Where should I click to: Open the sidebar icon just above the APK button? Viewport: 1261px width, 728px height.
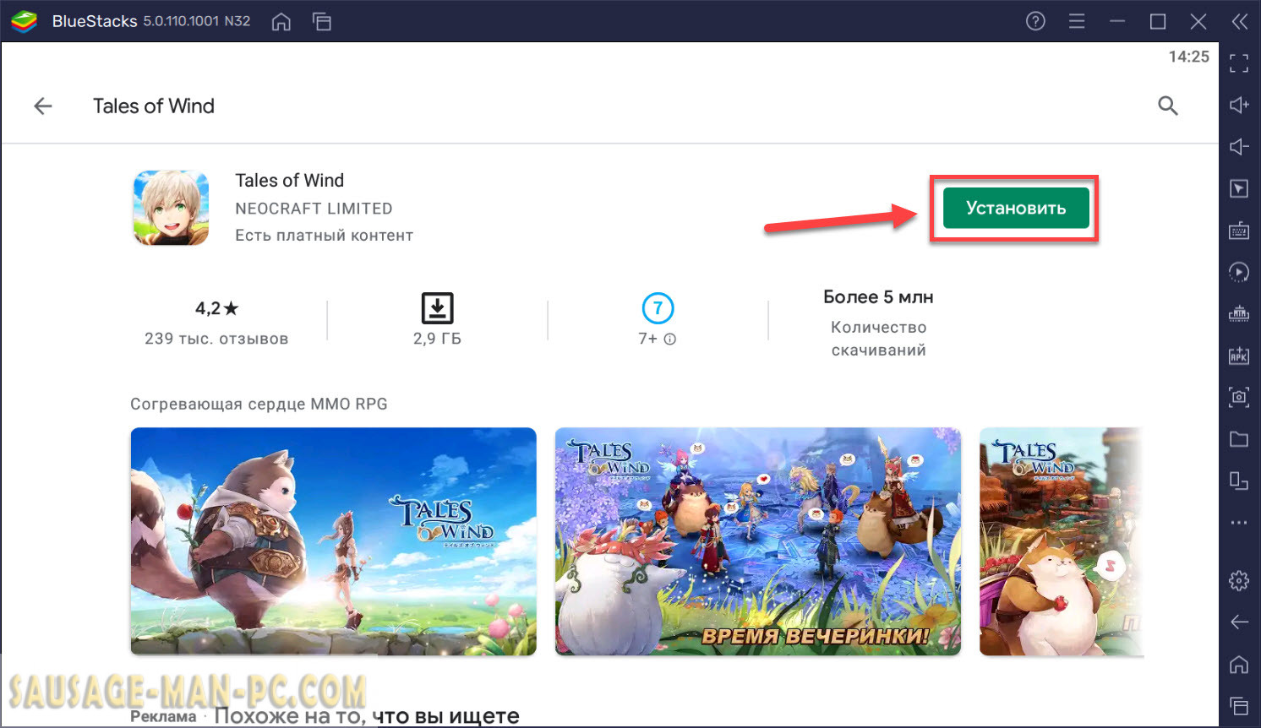click(1239, 314)
